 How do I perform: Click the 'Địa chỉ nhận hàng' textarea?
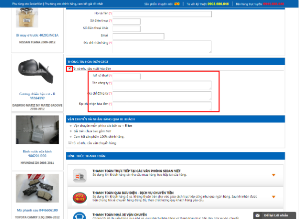tap(162, 47)
